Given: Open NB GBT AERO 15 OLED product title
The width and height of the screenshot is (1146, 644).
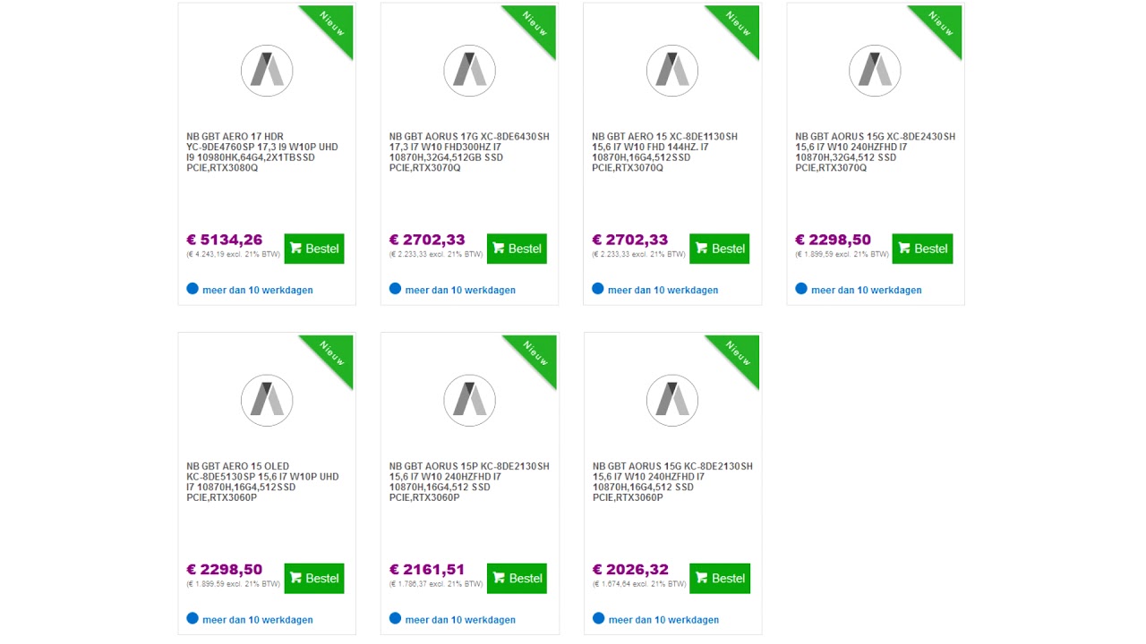Looking at the screenshot, I should (263, 481).
